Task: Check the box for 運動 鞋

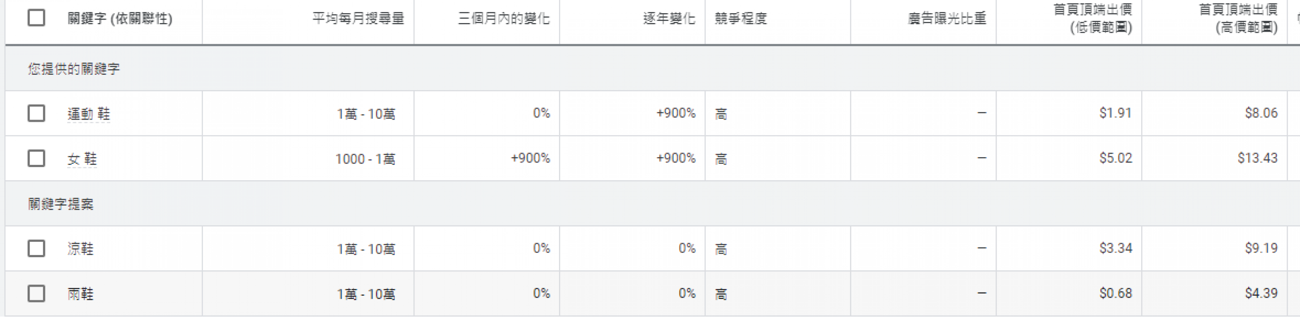Action: (36, 113)
